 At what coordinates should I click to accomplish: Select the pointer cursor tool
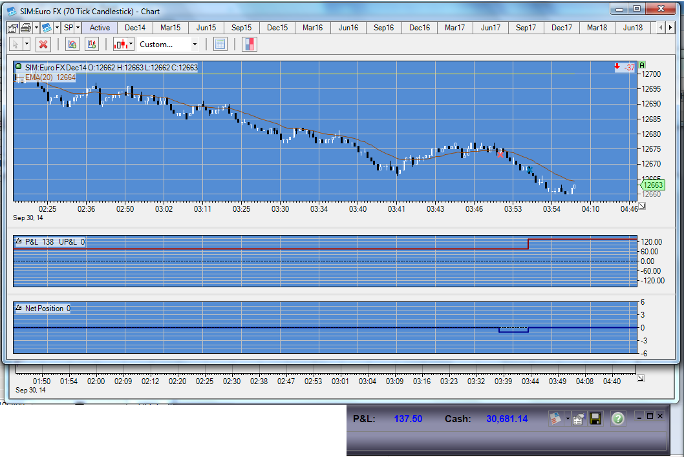16,45
